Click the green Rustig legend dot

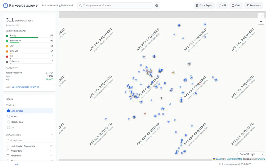tap(7, 36)
